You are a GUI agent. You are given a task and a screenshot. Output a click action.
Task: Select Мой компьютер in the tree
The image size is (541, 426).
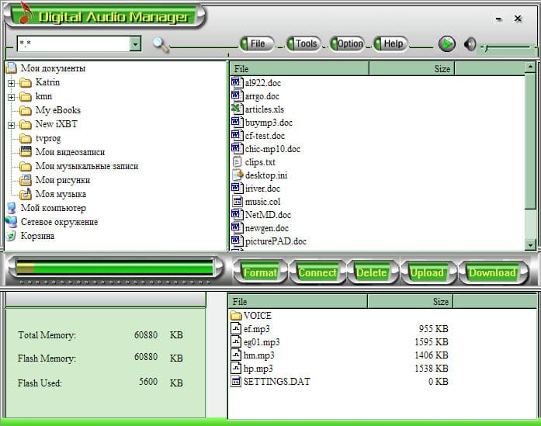tap(54, 208)
